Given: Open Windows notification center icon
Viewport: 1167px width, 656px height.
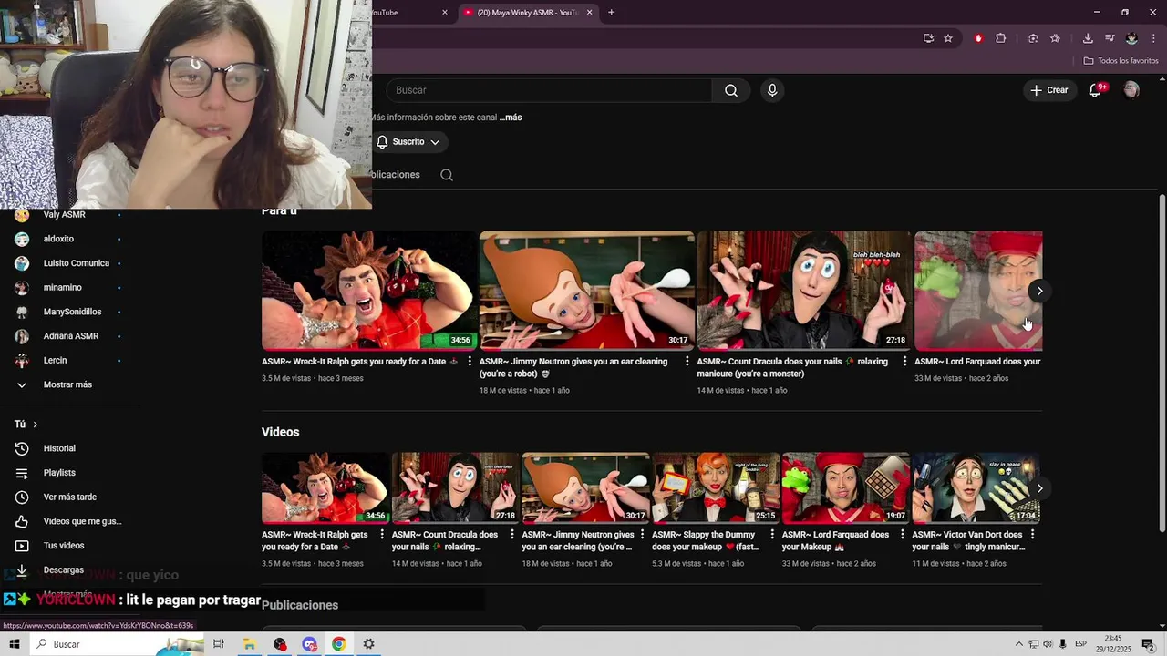Looking at the screenshot, I should pyautogui.click(x=1148, y=644).
